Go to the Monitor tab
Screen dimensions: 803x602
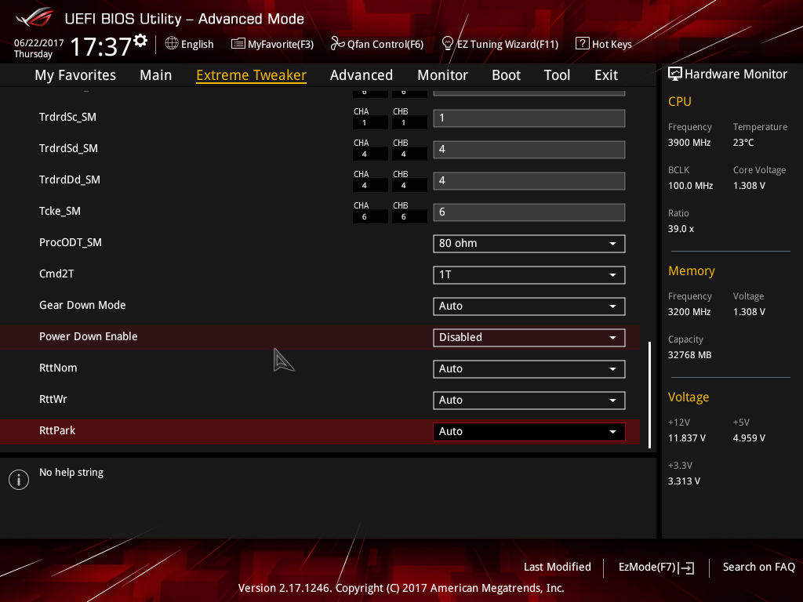pyautogui.click(x=442, y=75)
